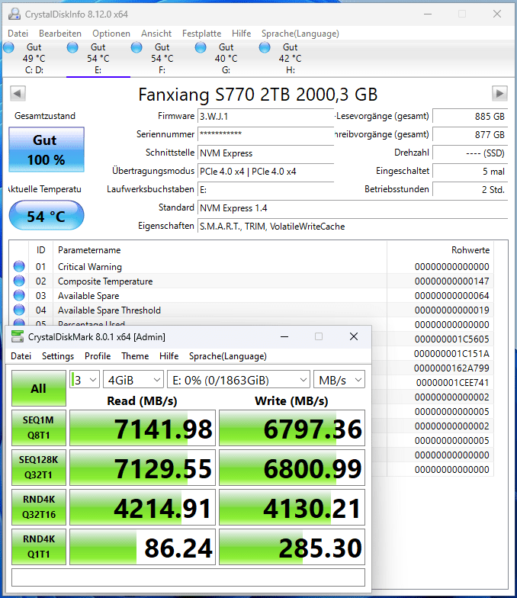Go to next disk with right arrow
Image resolution: width=517 pixels, height=598 pixels.
point(499,93)
